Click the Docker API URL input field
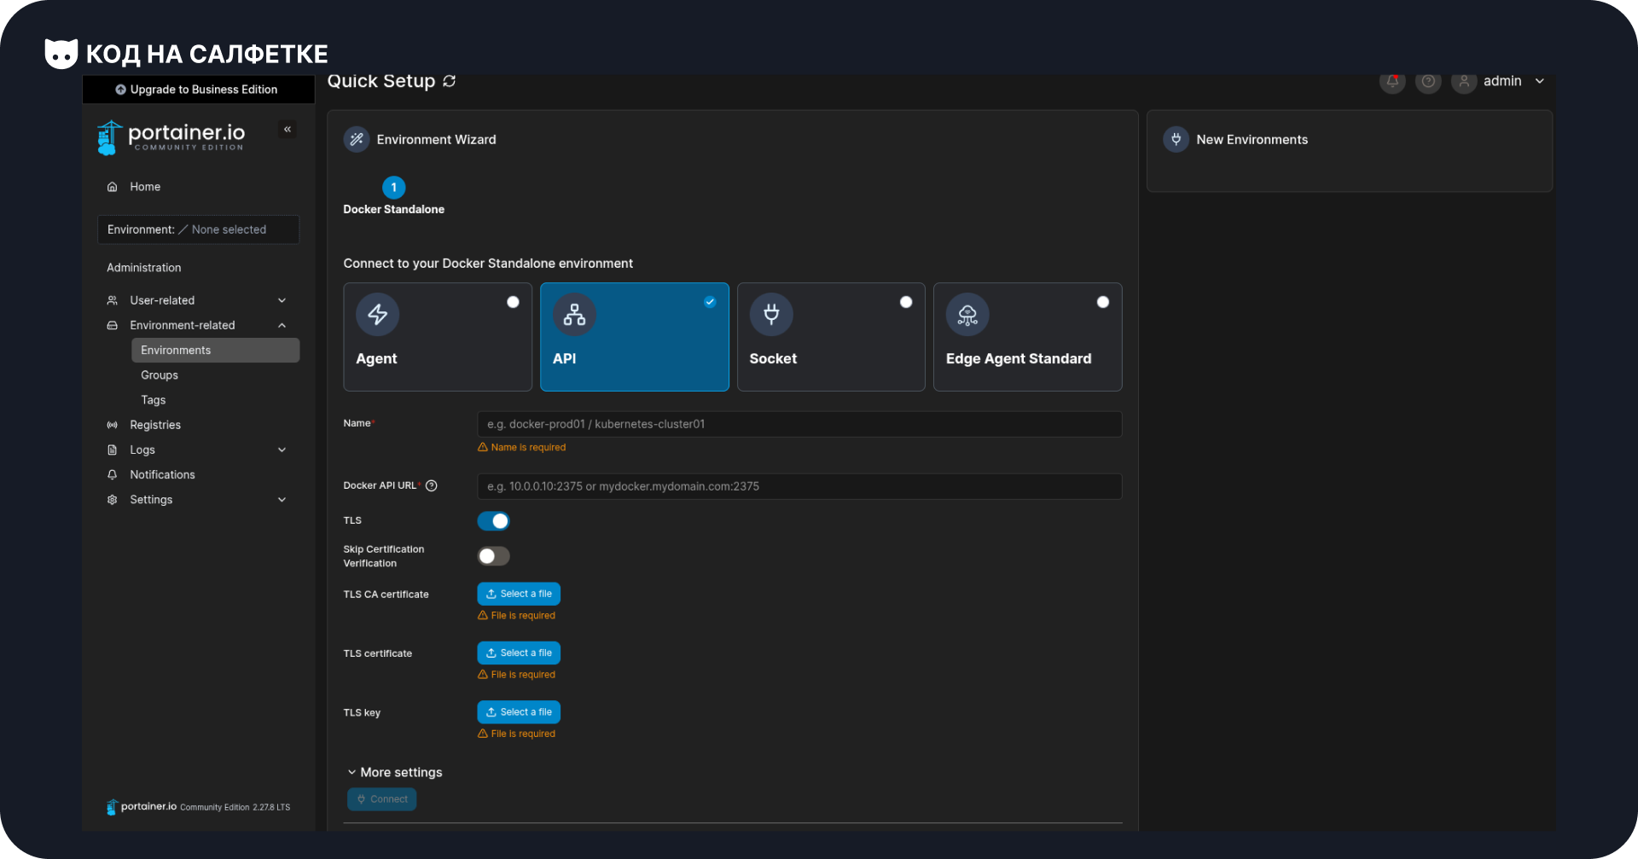The image size is (1638, 859). point(799,486)
